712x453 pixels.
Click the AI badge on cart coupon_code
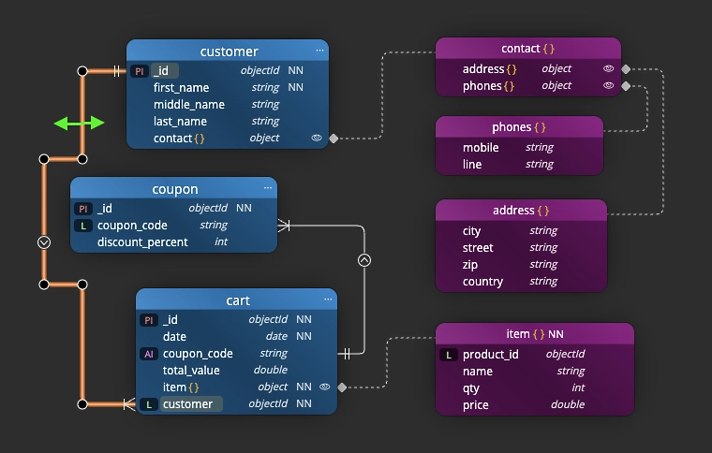[x=148, y=354]
